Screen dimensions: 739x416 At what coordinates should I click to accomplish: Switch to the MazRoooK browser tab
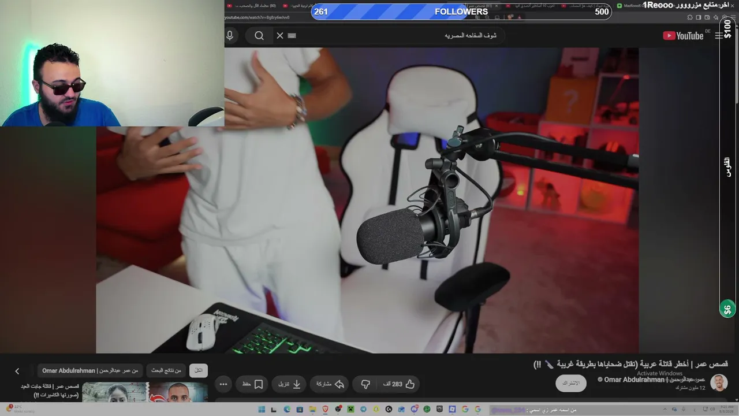pos(635,6)
